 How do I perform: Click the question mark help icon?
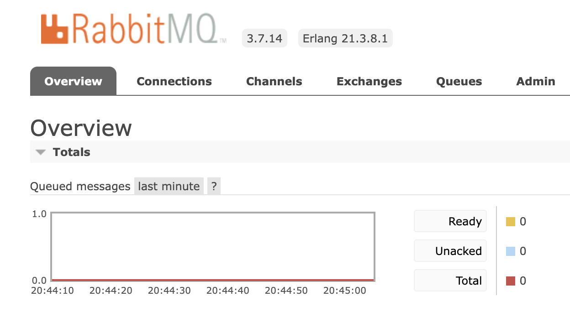pos(213,186)
